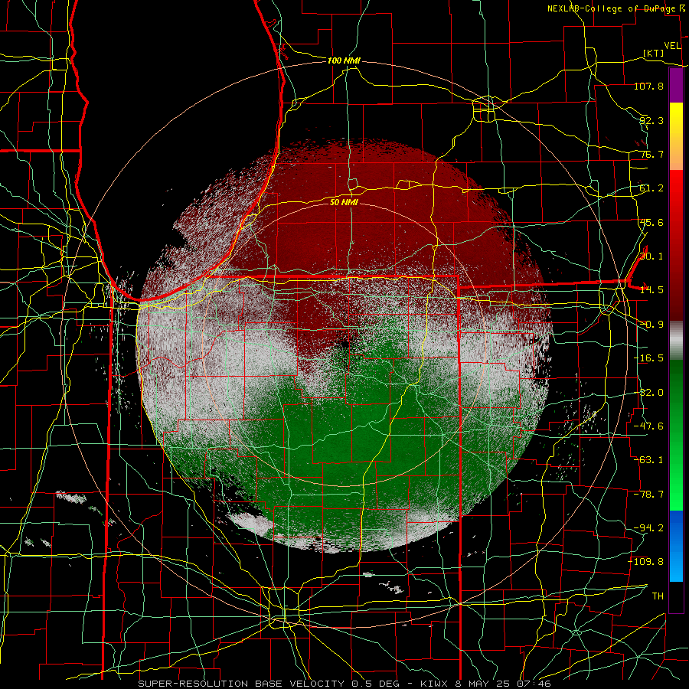
Task: Click the -0.9 velocity scale label
Action: (x=651, y=325)
